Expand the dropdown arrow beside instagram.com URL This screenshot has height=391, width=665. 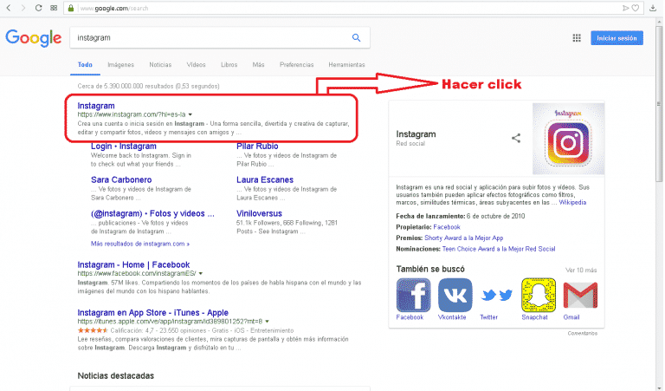pos(190,114)
